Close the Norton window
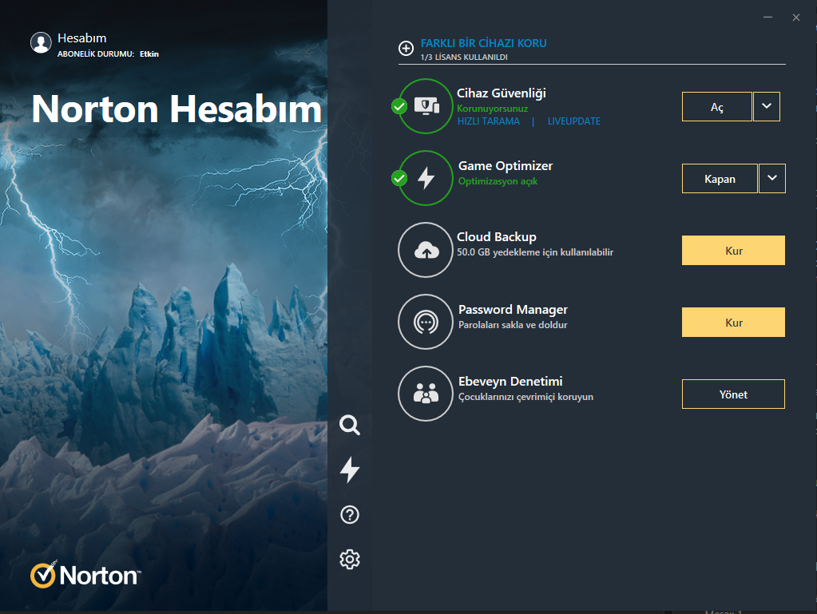Screen dimensions: 817x614 click(x=795, y=18)
